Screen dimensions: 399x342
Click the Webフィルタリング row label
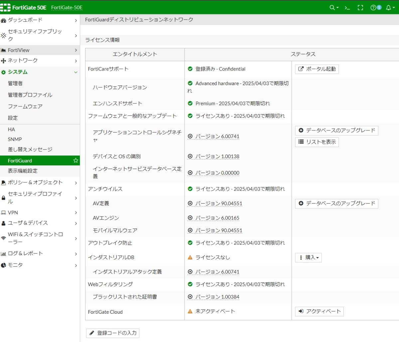click(110, 284)
